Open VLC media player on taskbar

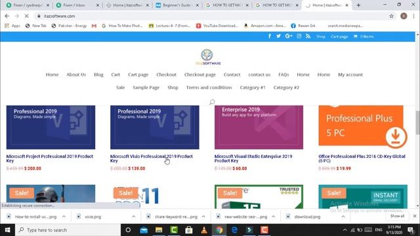coord(204,230)
